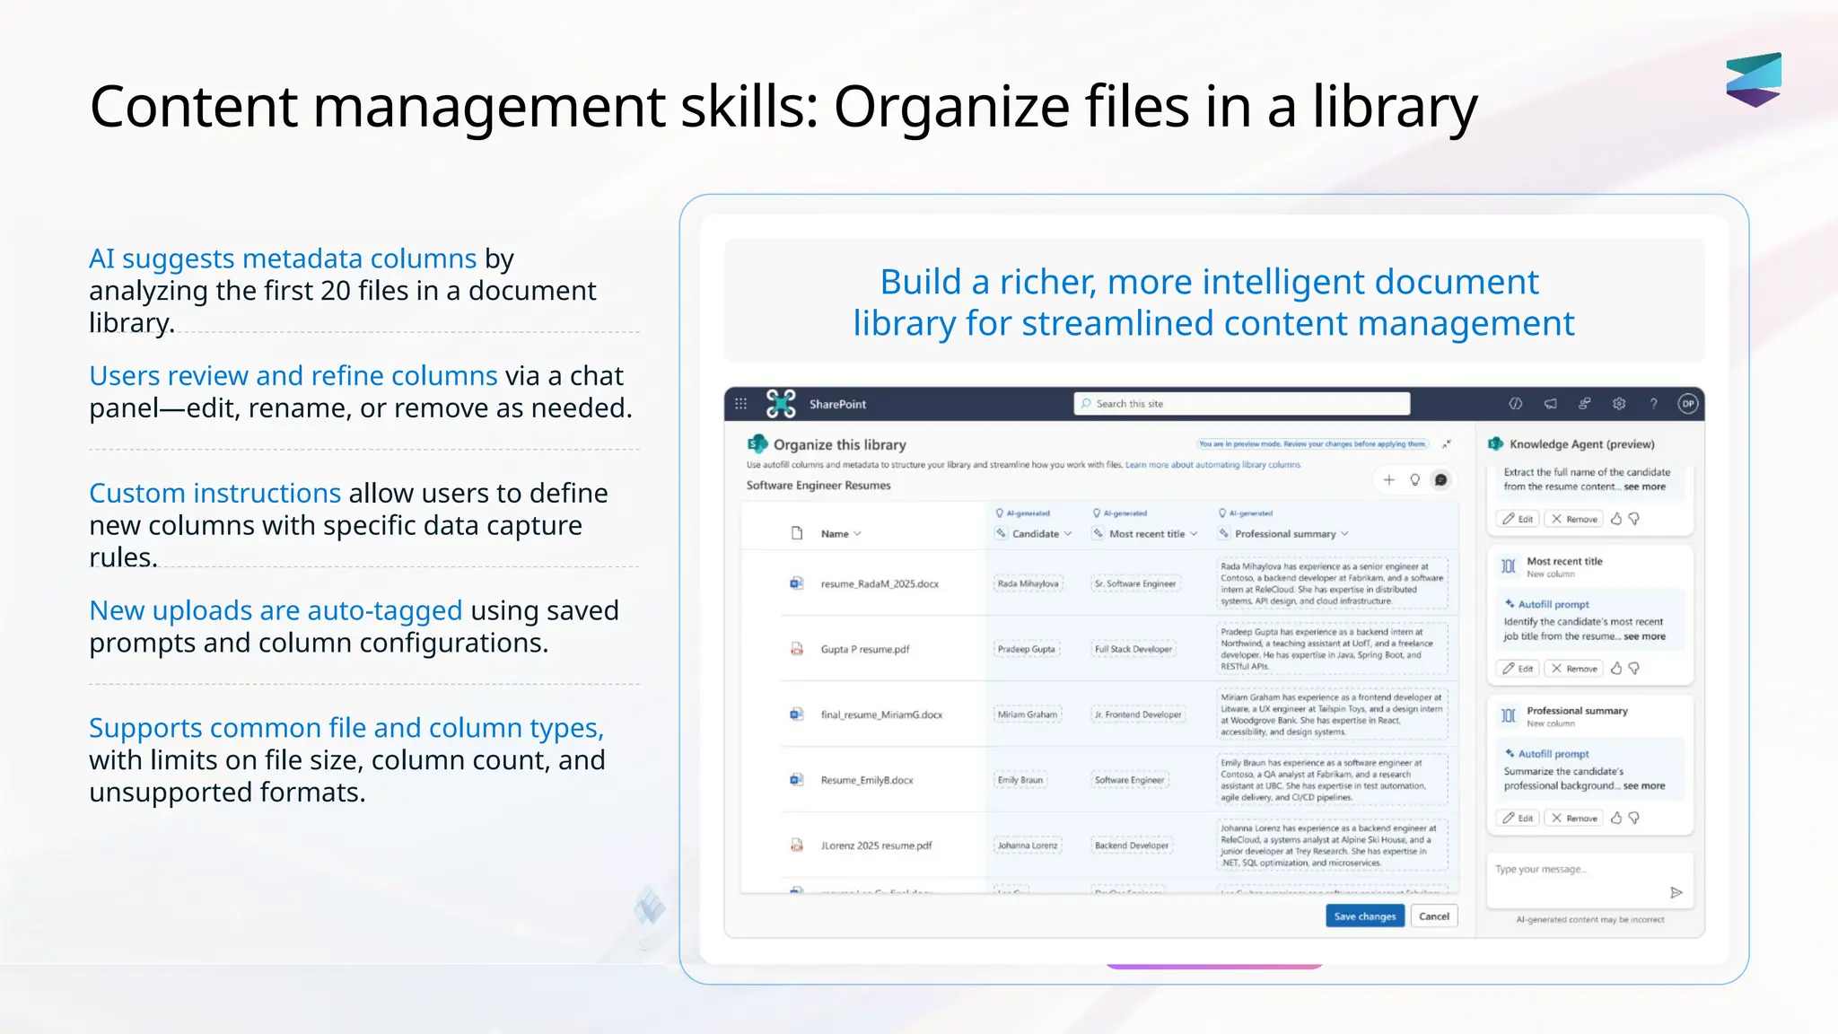Click Save changes button
The image size is (1838, 1034).
(1365, 916)
